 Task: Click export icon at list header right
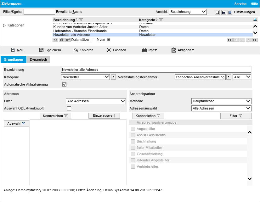point(255,20)
